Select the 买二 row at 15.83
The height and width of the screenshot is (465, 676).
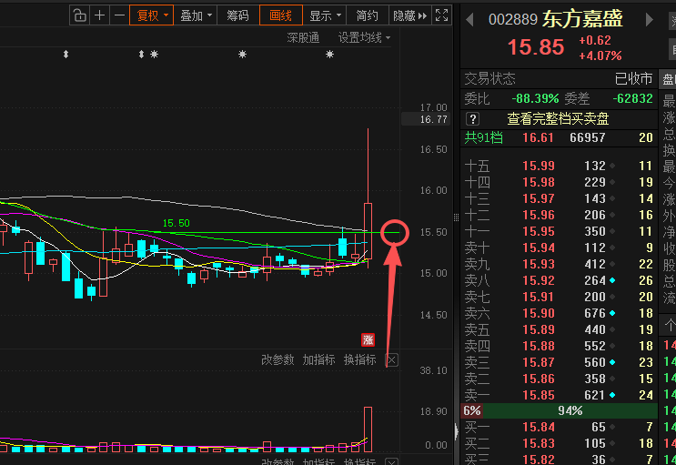(559, 443)
